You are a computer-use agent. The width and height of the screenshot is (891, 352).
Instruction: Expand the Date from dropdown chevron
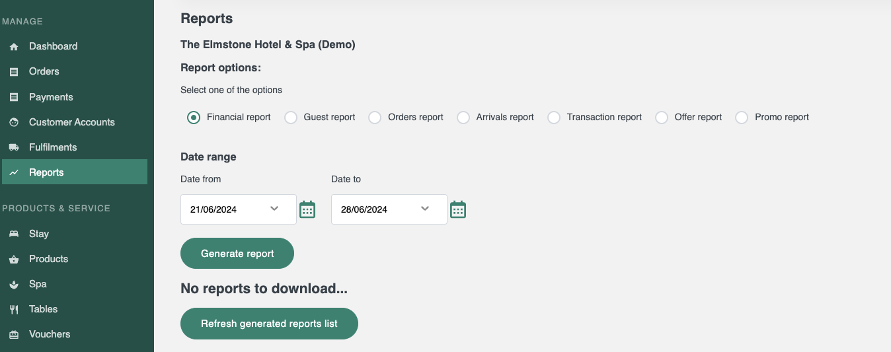274,209
